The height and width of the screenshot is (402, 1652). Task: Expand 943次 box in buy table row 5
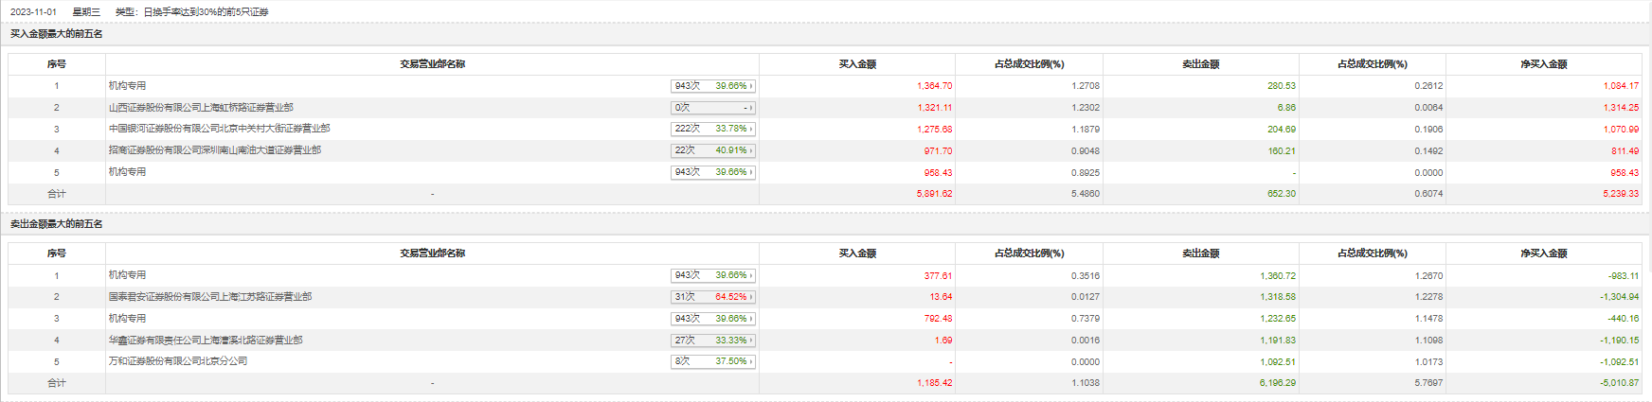click(751, 172)
